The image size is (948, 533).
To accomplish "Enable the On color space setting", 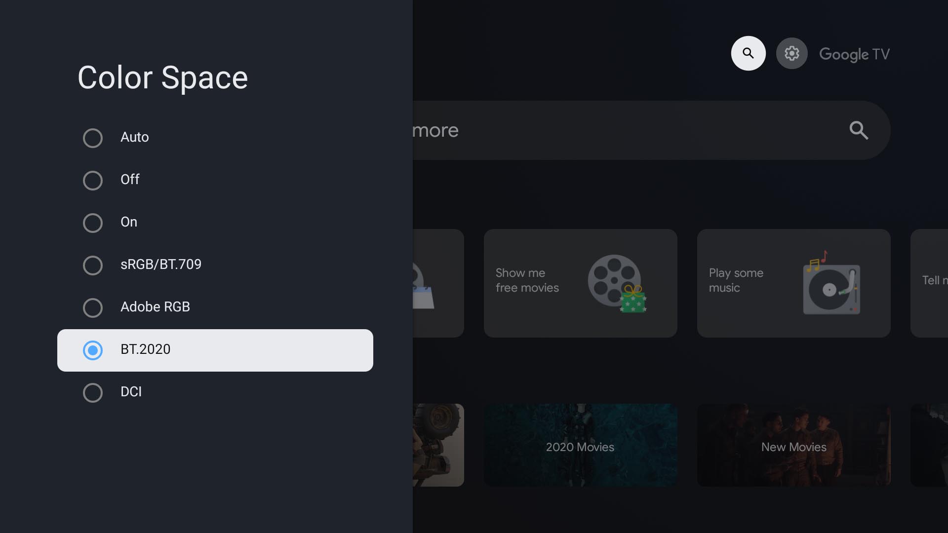I will tap(92, 223).
